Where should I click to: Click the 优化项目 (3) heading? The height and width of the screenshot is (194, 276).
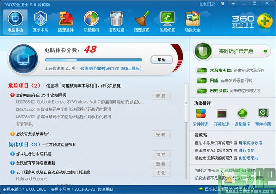pos(24,144)
